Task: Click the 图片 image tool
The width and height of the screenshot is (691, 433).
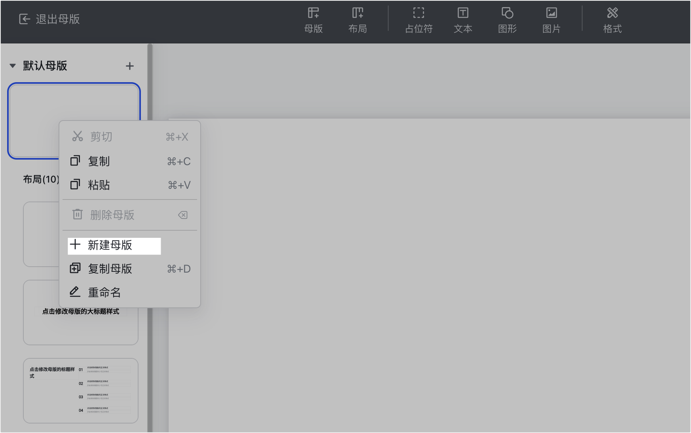Action: [551, 21]
